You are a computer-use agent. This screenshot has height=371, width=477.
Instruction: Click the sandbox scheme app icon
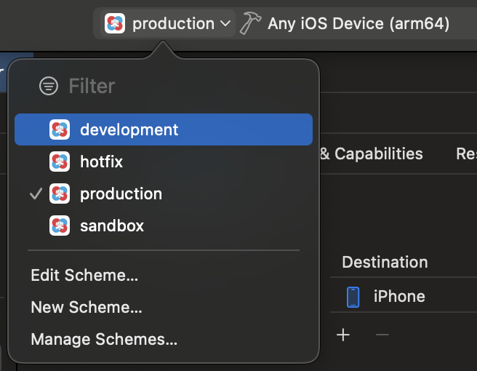pos(60,226)
